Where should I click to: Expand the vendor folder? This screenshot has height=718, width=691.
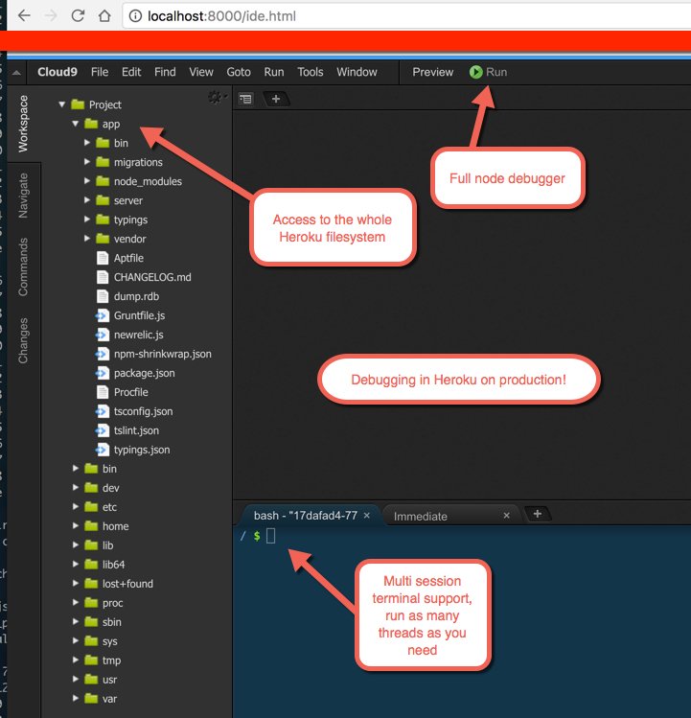pyautogui.click(x=87, y=239)
